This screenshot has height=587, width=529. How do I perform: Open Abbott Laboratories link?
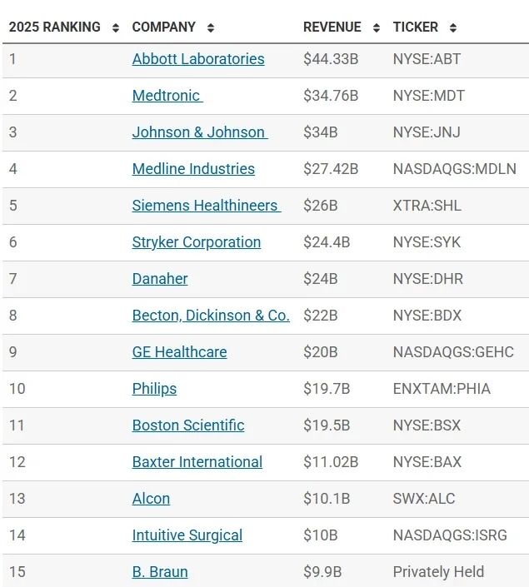click(x=198, y=59)
